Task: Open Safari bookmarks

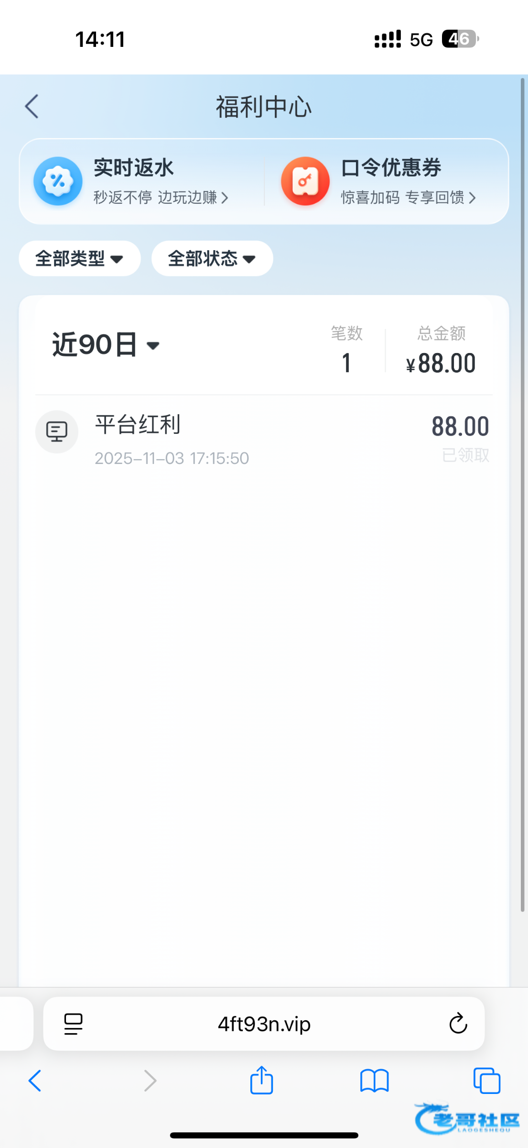Action: click(x=375, y=1081)
